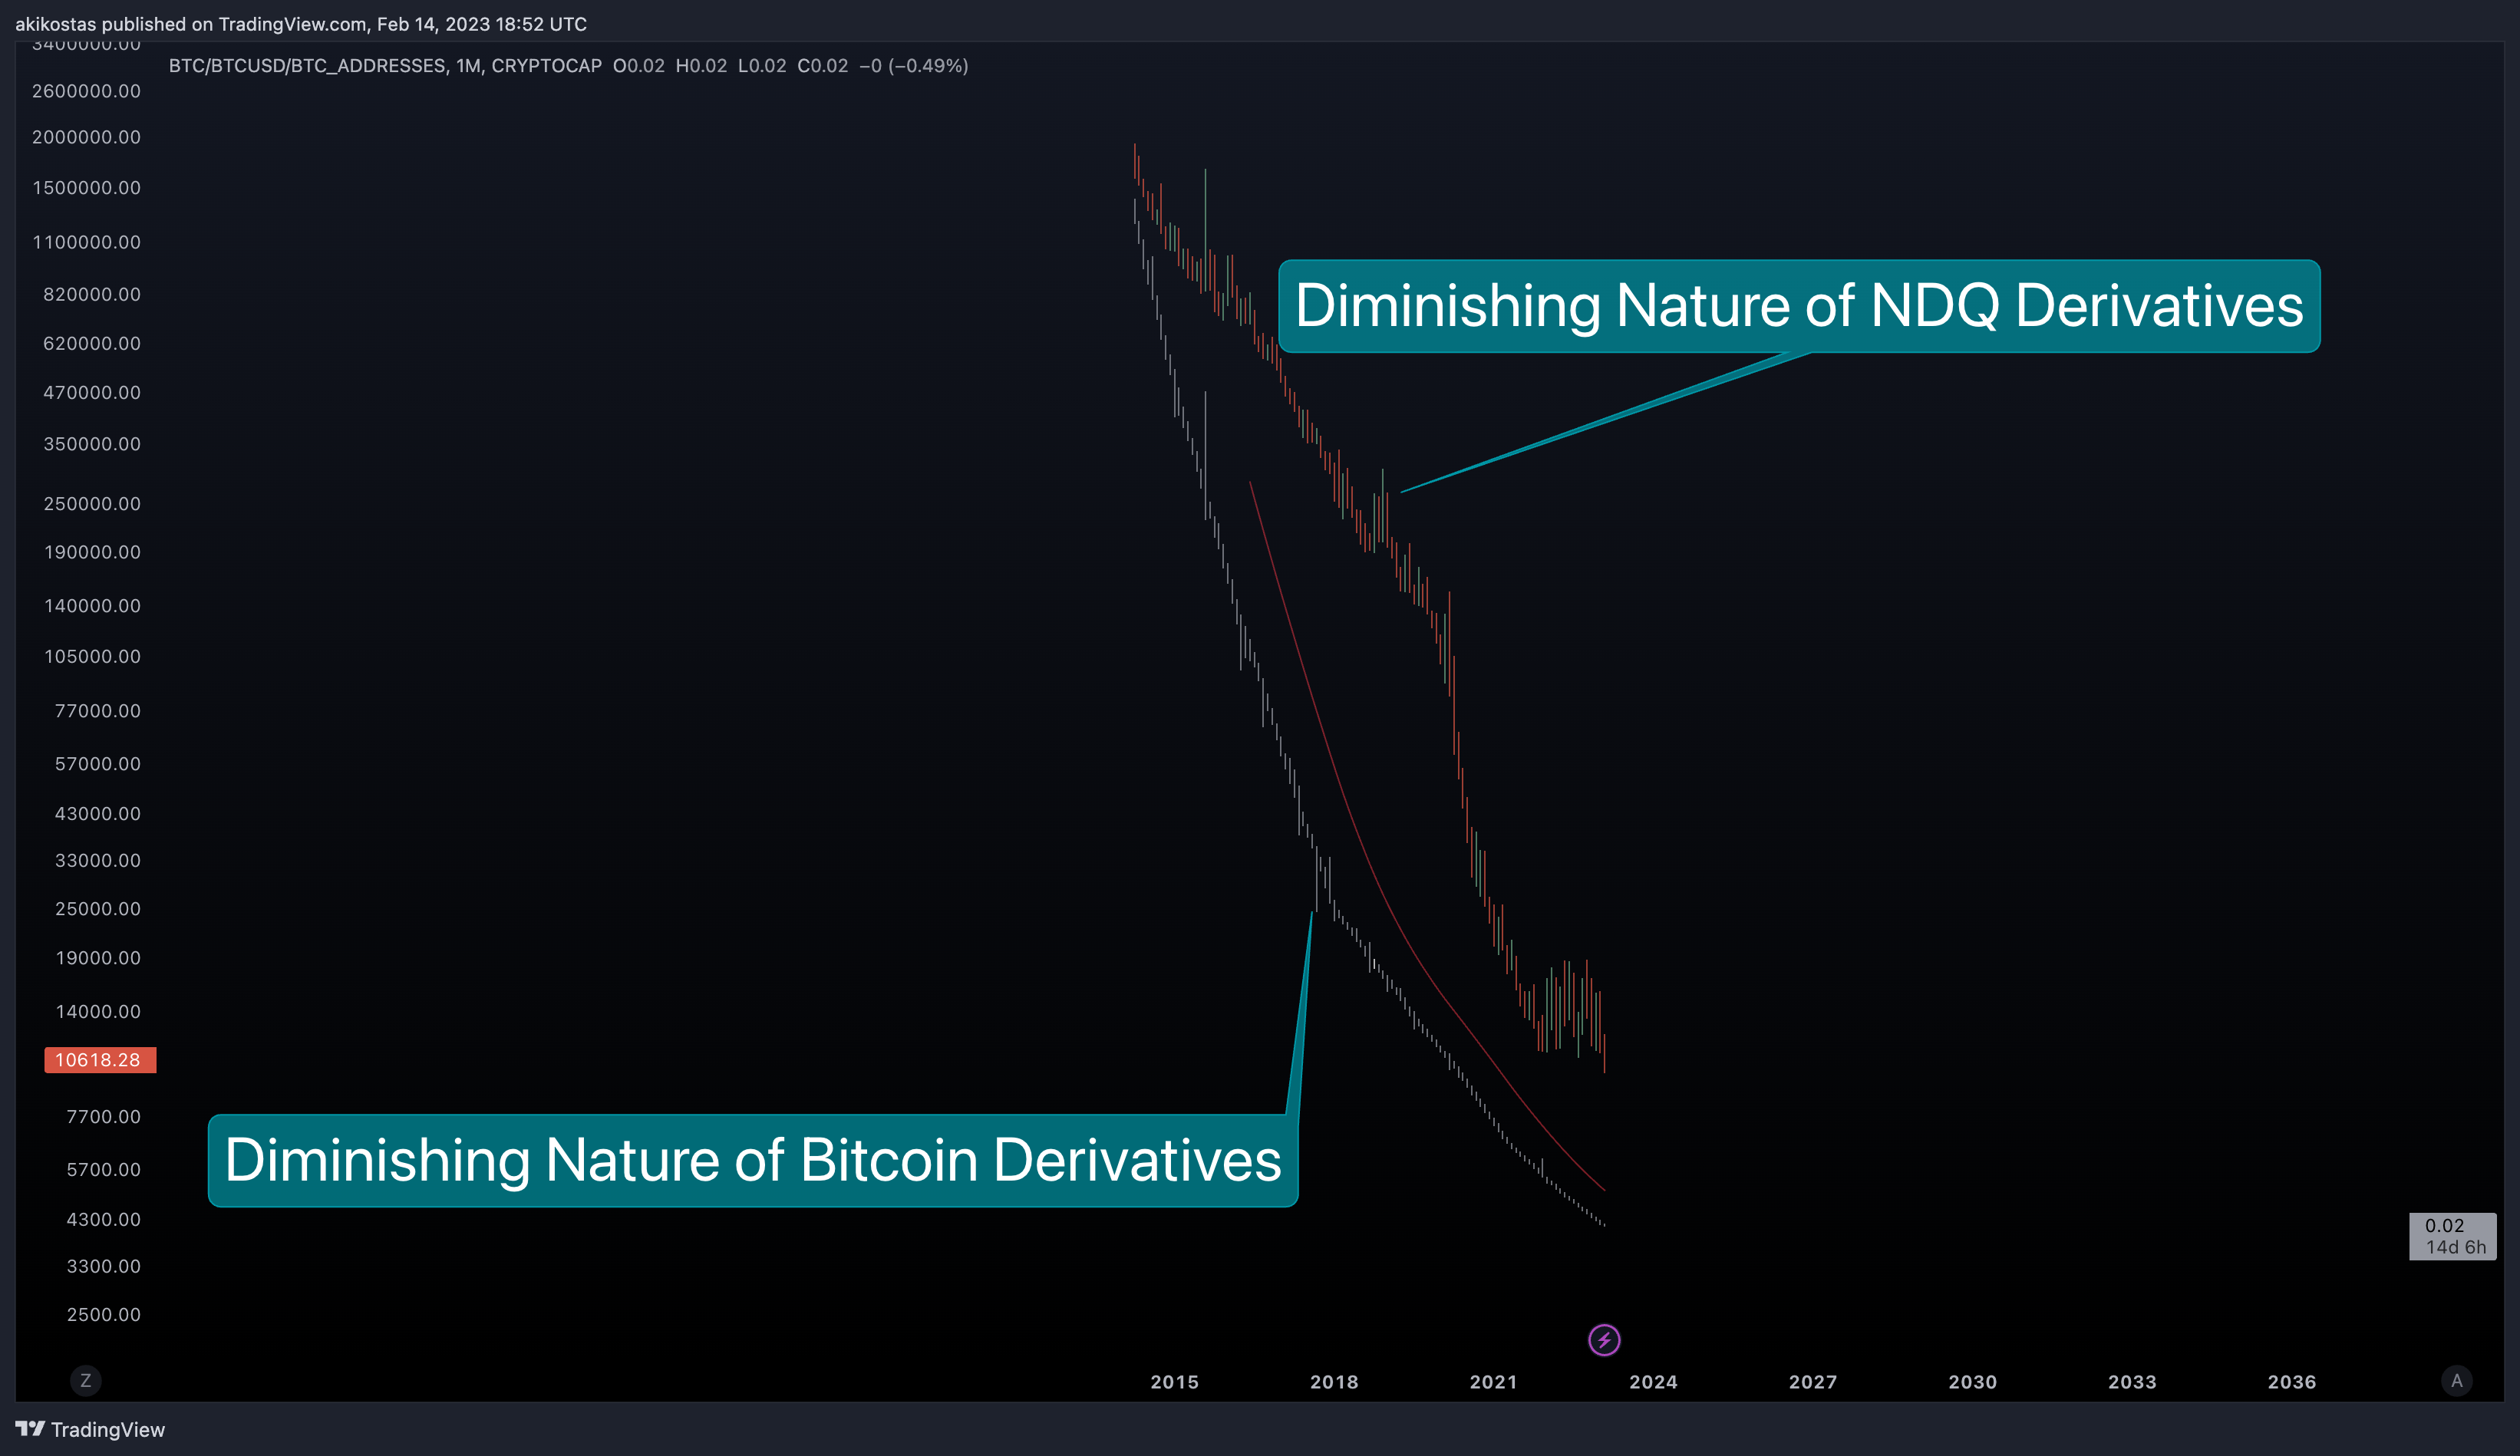
Task: Click the 2021 time axis label
Action: coord(1493,1382)
